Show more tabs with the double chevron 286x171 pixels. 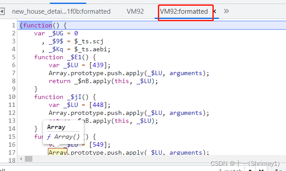pyautogui.click(x=226, y=11)
